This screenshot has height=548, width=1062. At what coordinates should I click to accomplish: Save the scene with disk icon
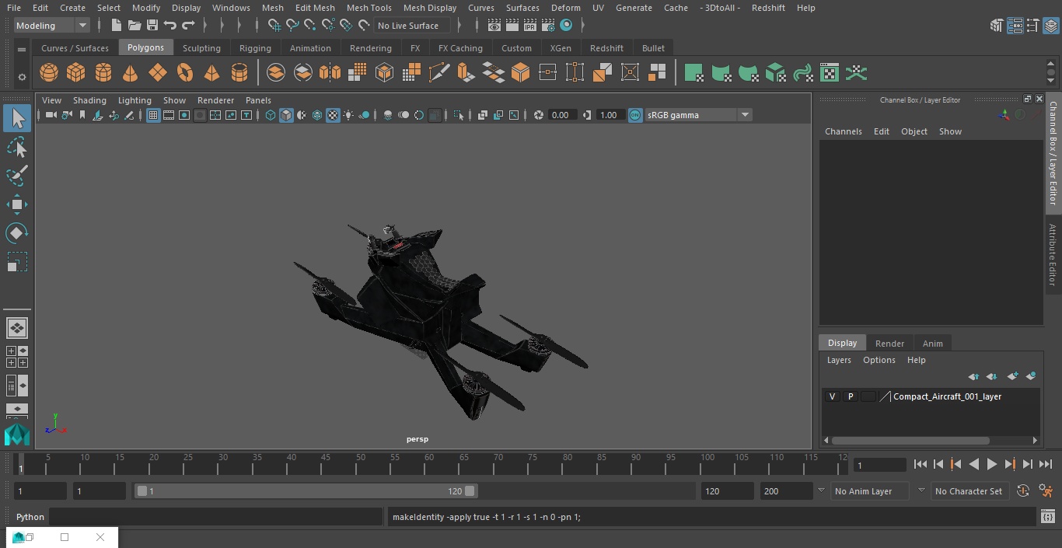pyautogui.click(x=152, y=26)
